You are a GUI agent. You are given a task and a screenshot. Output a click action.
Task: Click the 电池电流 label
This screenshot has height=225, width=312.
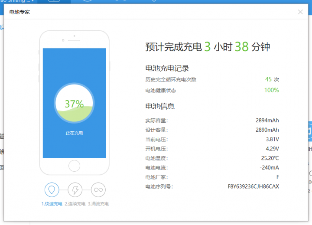156,168
